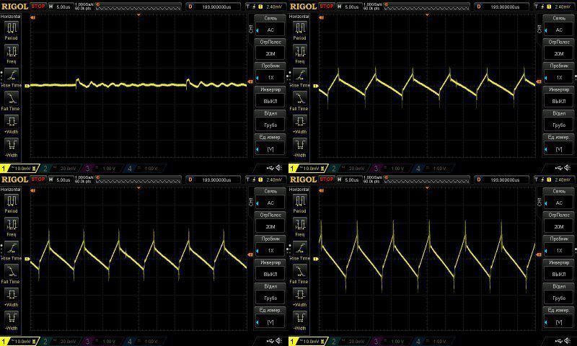Click the STOP indicator in top-left scope

(x=38, y=6)
